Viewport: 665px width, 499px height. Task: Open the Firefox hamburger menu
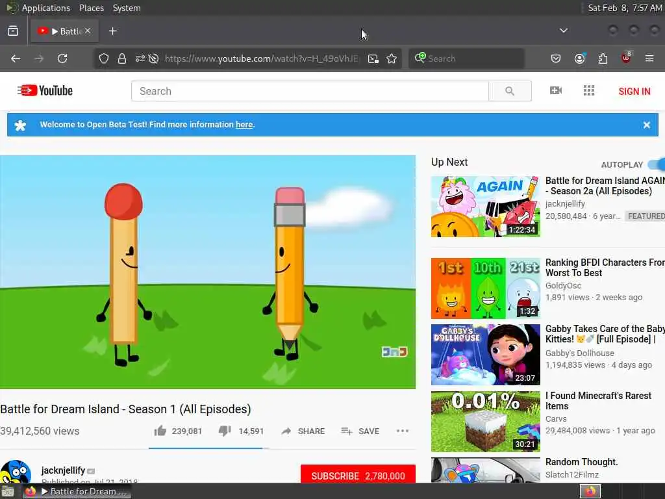(649, 58)
